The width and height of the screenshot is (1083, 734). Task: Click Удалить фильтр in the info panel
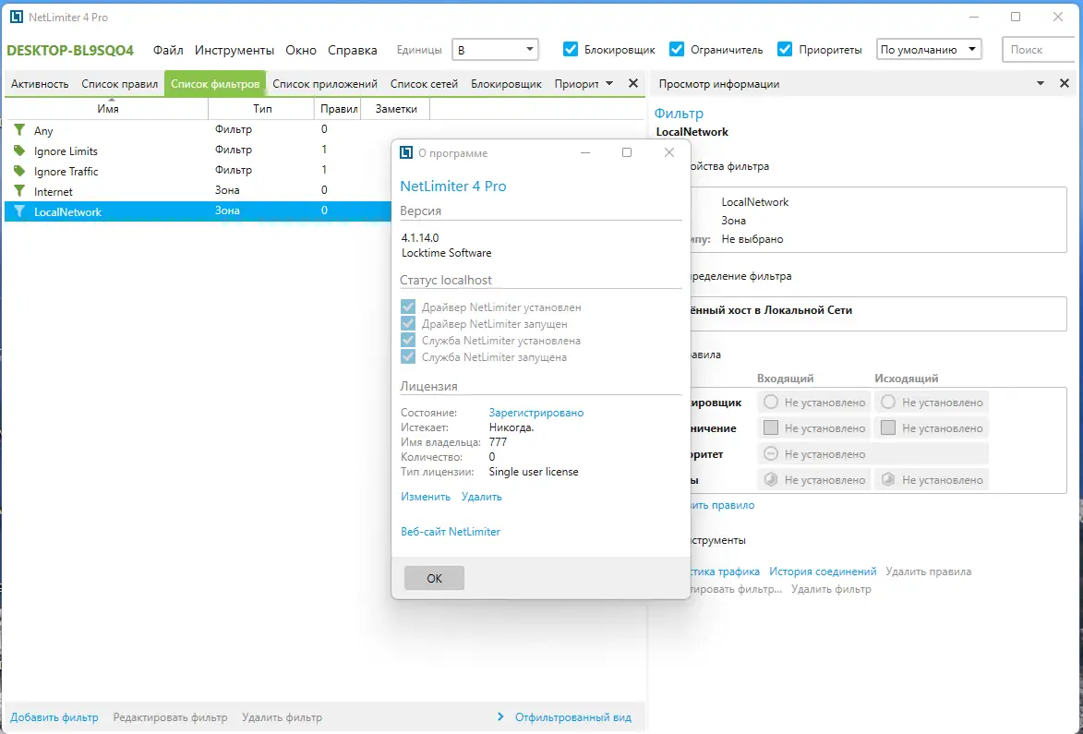pos(831,589)
